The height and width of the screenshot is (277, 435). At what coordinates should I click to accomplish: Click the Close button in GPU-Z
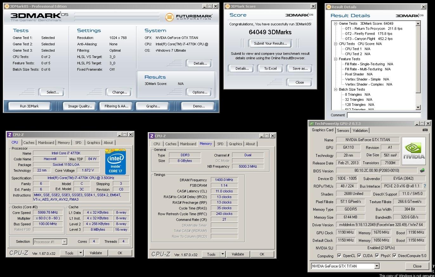point(417,266)
